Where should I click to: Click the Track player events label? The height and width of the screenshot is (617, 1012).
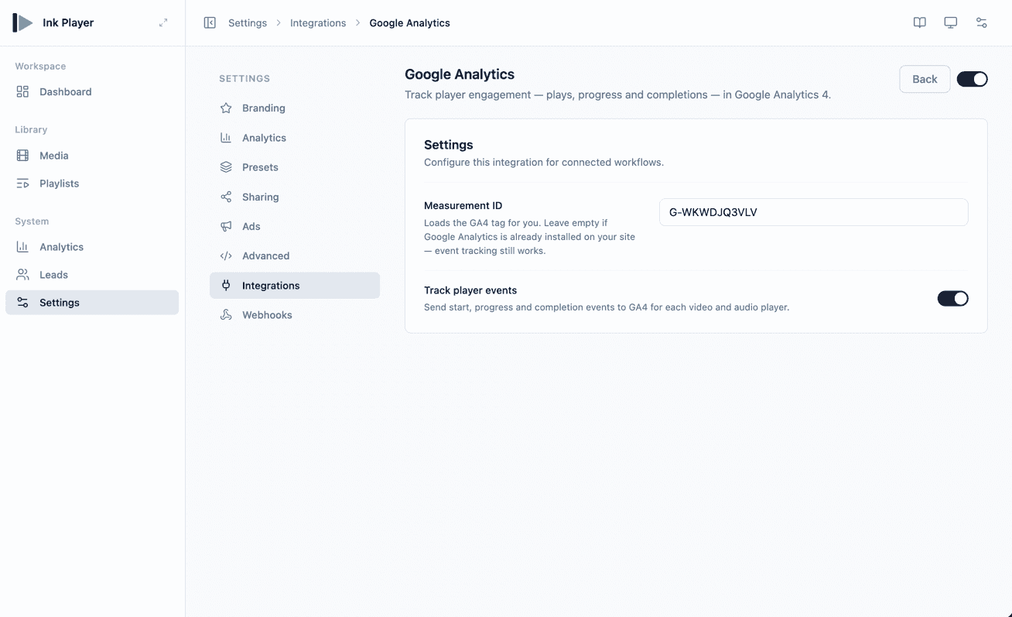[x=470, y=290]
